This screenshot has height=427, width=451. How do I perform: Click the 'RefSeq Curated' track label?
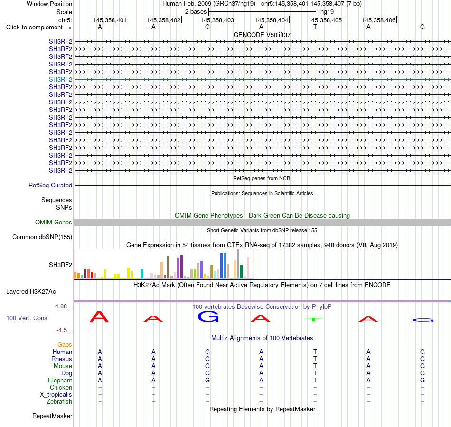pos(50,185)
